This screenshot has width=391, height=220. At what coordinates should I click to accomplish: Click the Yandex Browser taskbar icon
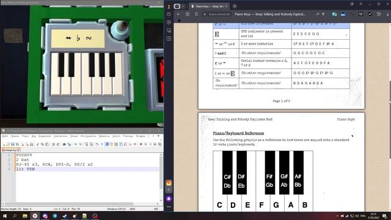click(x=35, y=216)
